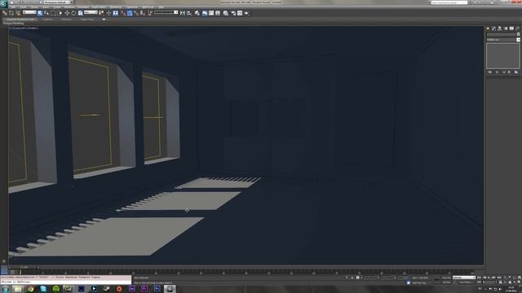The image size is (522, 293).
Task: Open Google Chrome from taskbar
Action: pos(31,289)
